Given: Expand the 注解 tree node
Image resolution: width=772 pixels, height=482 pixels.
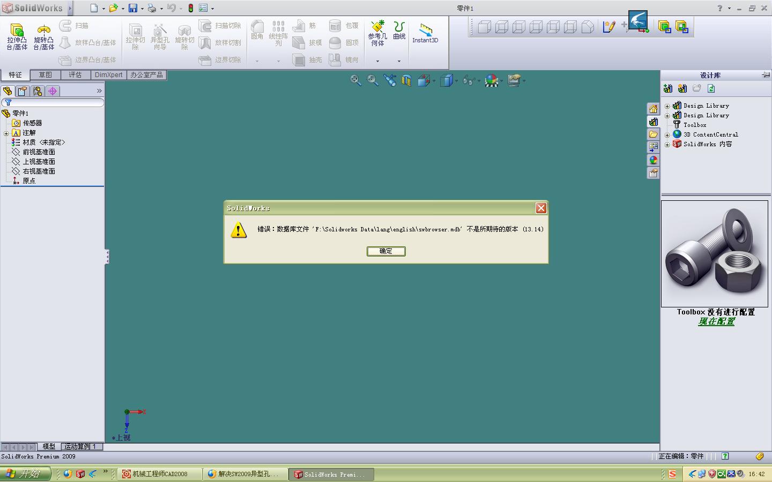Looking at the screenshot, I should (6, 133).
